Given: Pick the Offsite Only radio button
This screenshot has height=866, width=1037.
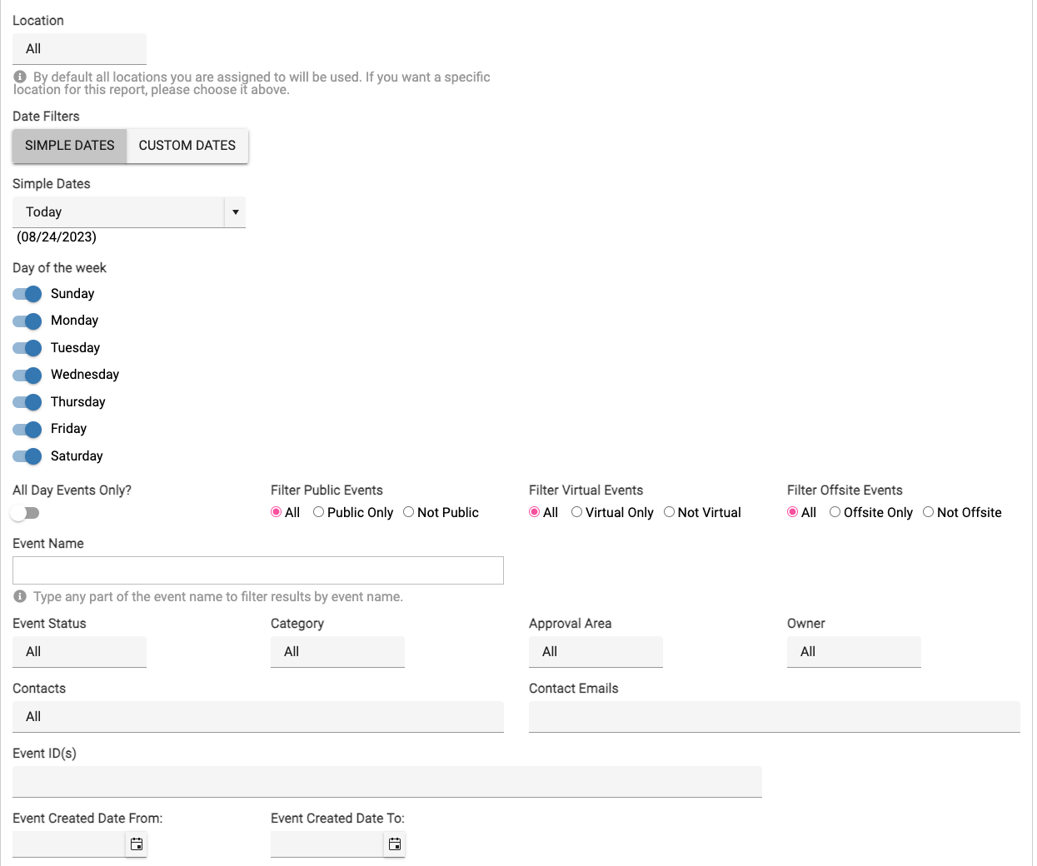Looking at the screenshot, I should tap(835, 512).
